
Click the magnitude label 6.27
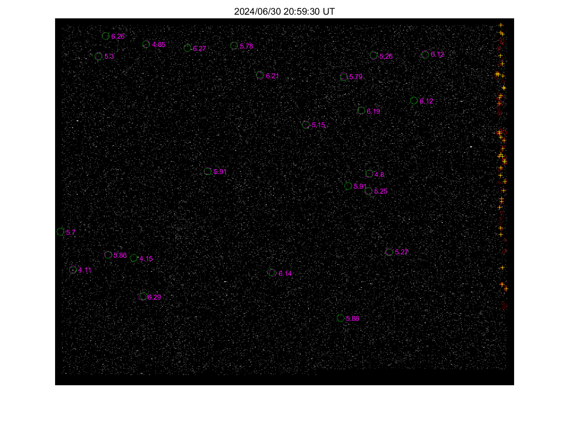[x=200, y=49]
